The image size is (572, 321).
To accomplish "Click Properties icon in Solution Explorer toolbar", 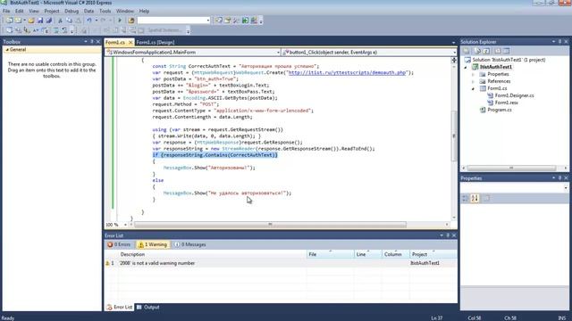I will 467,51.
